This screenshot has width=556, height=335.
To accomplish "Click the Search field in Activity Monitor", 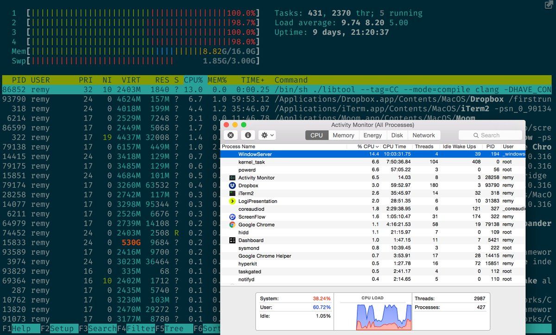I will coord(490,135).
